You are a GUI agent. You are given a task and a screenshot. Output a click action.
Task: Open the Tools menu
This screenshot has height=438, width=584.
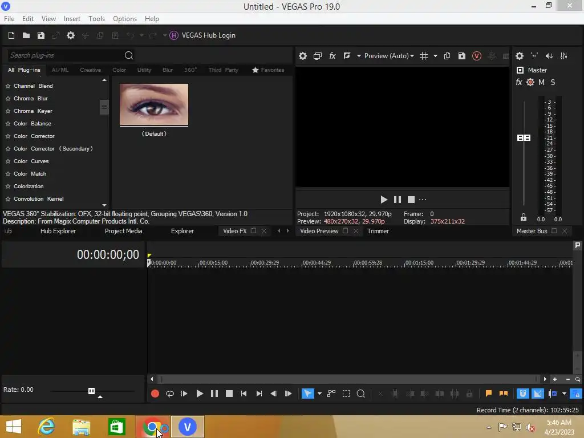[96, 19]
